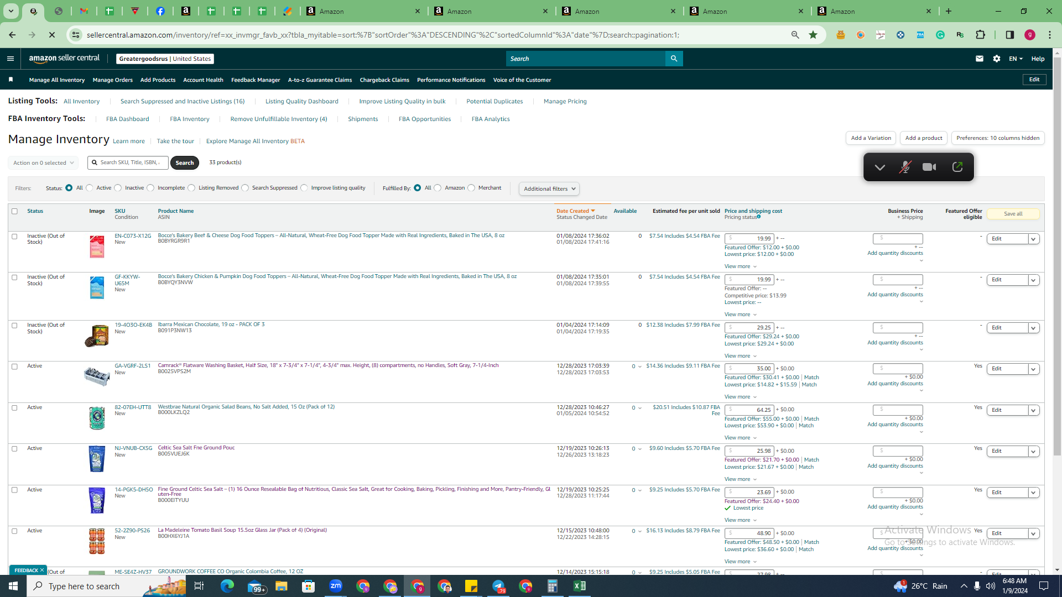This screenshot has width=1062, height=597.
Task: Click the share/pop-out icon in the floating meeting bar
Action: point(957,167)
